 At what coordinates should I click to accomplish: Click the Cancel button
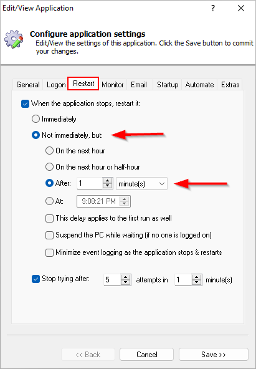pyautogui.click(x=147, y=355)
